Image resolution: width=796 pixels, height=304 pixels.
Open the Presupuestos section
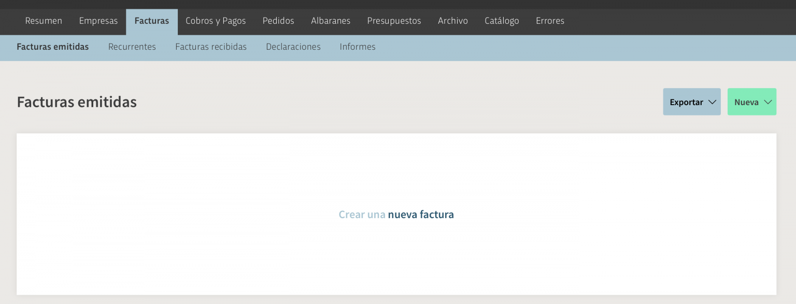(394, 21)
